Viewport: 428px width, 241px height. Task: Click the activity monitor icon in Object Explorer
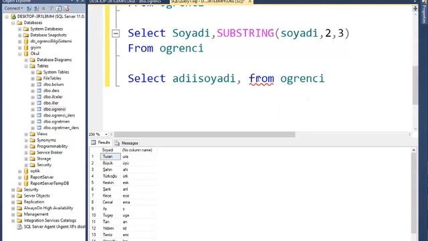66,9
